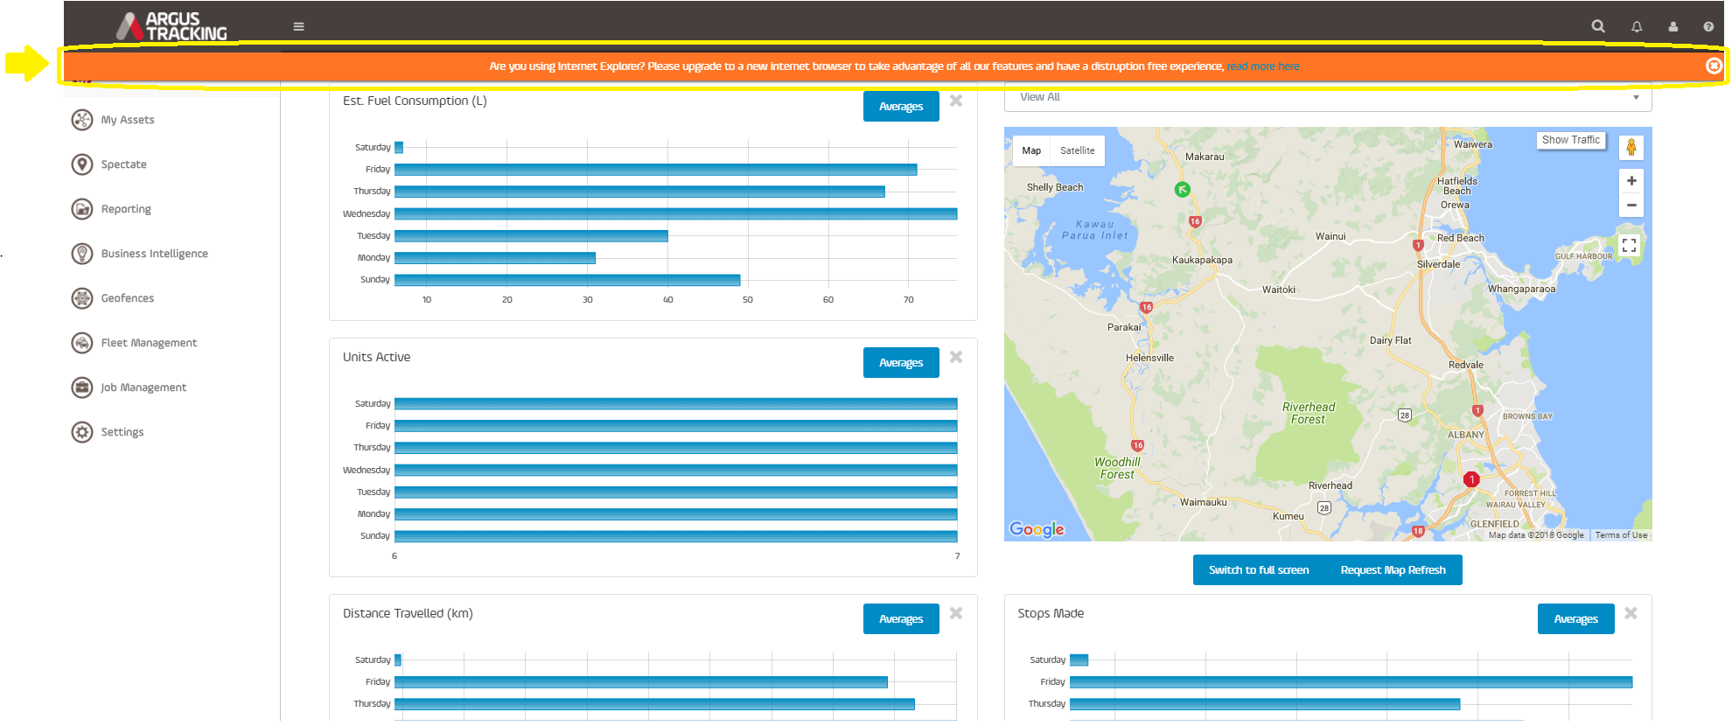This screenshot has height=726, width=1732.
Task: Toggle Show Traffic on map
Action: click(x=1571, y=140)
